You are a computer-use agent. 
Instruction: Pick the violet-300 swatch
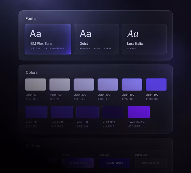pyautogui.click(x=108, y=84)
